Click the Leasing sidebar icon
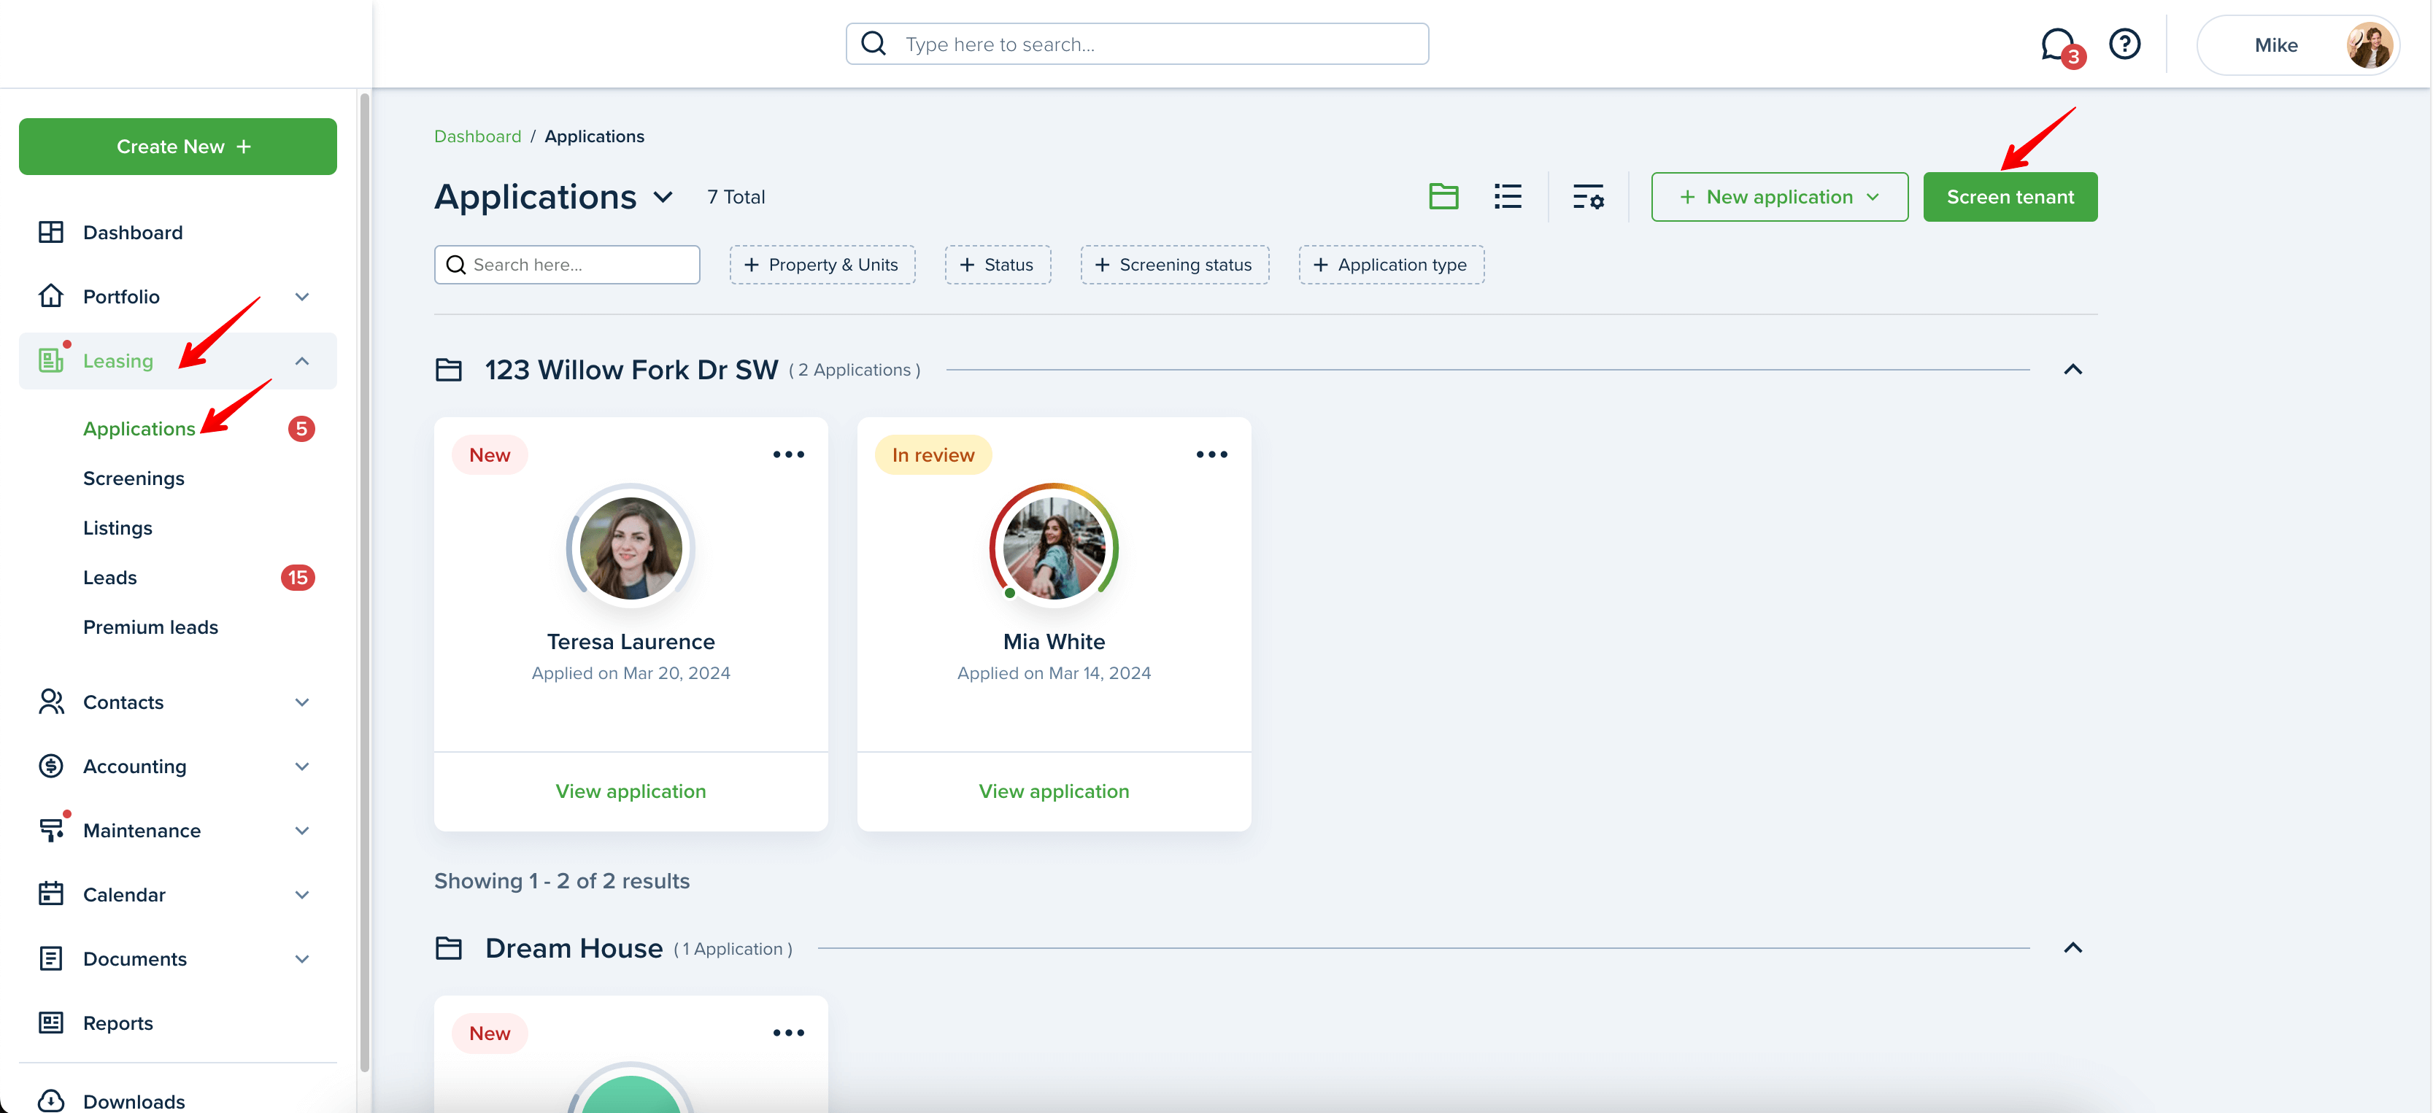Screen dimensions: 2433x1113 coord(51,360)
